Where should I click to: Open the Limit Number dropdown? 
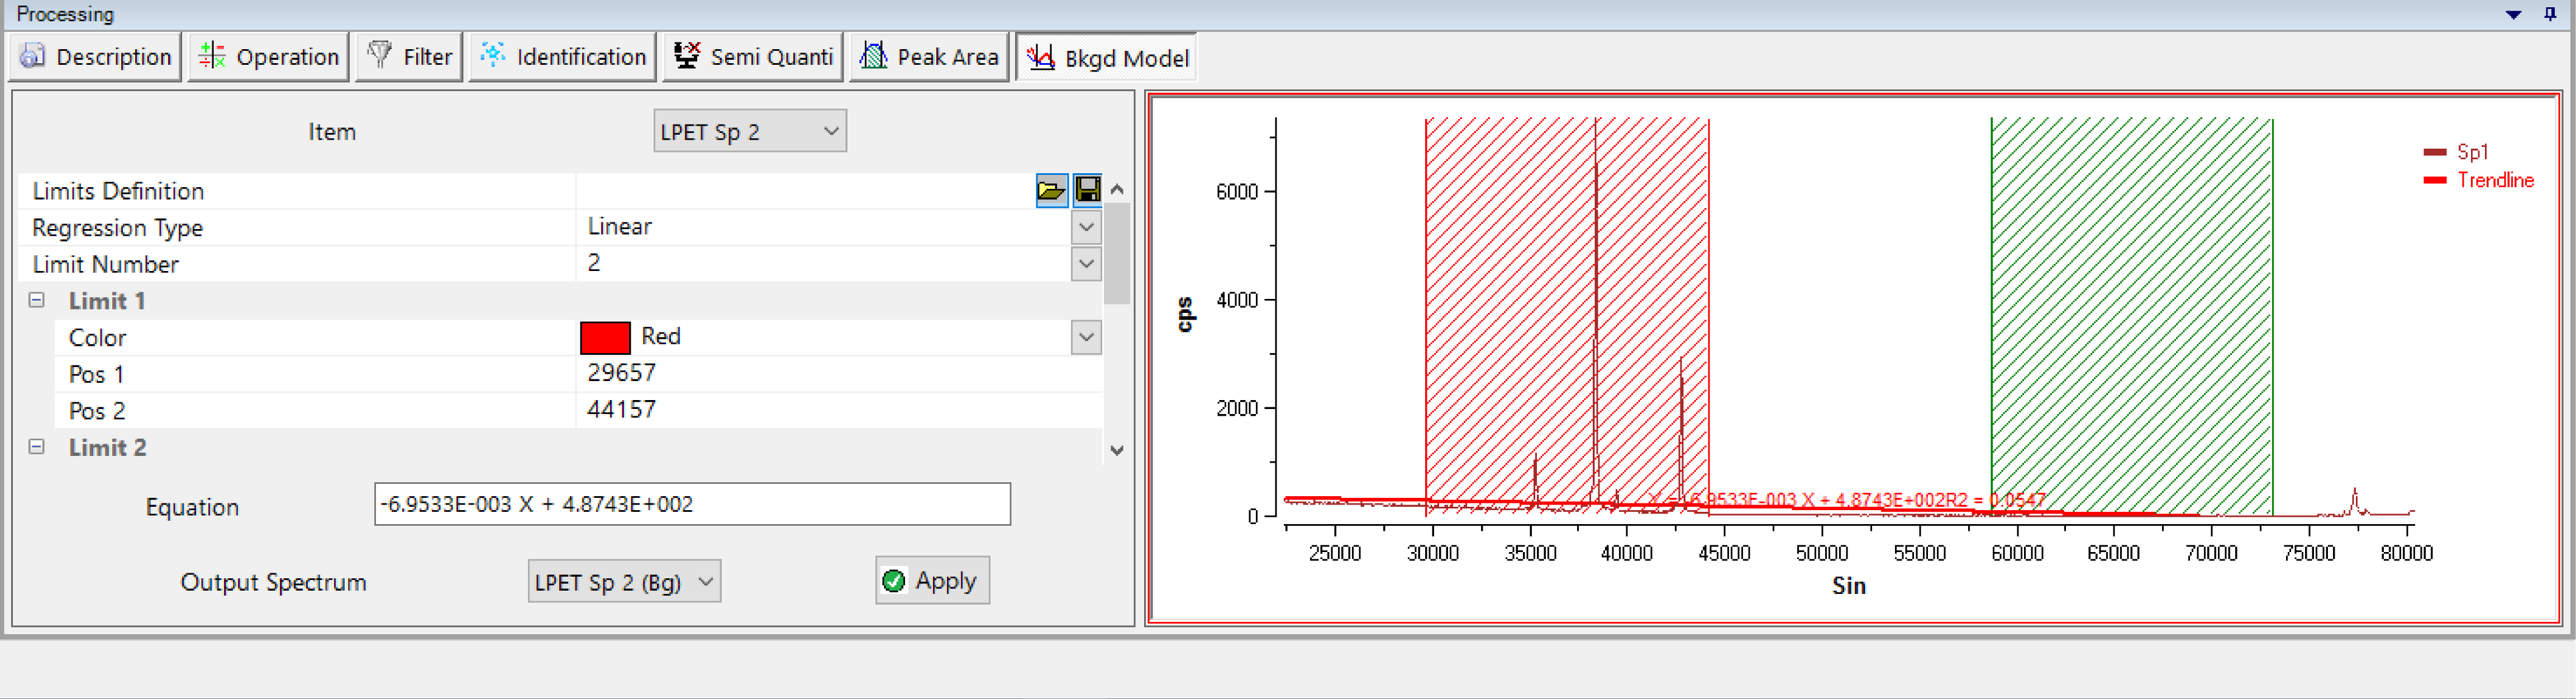tap(1086, 264)
